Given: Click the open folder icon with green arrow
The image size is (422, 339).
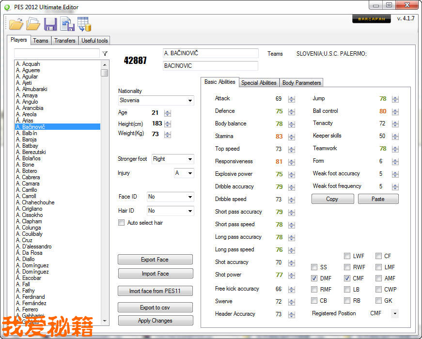Looking at the screenshot, I should [16, 24].
